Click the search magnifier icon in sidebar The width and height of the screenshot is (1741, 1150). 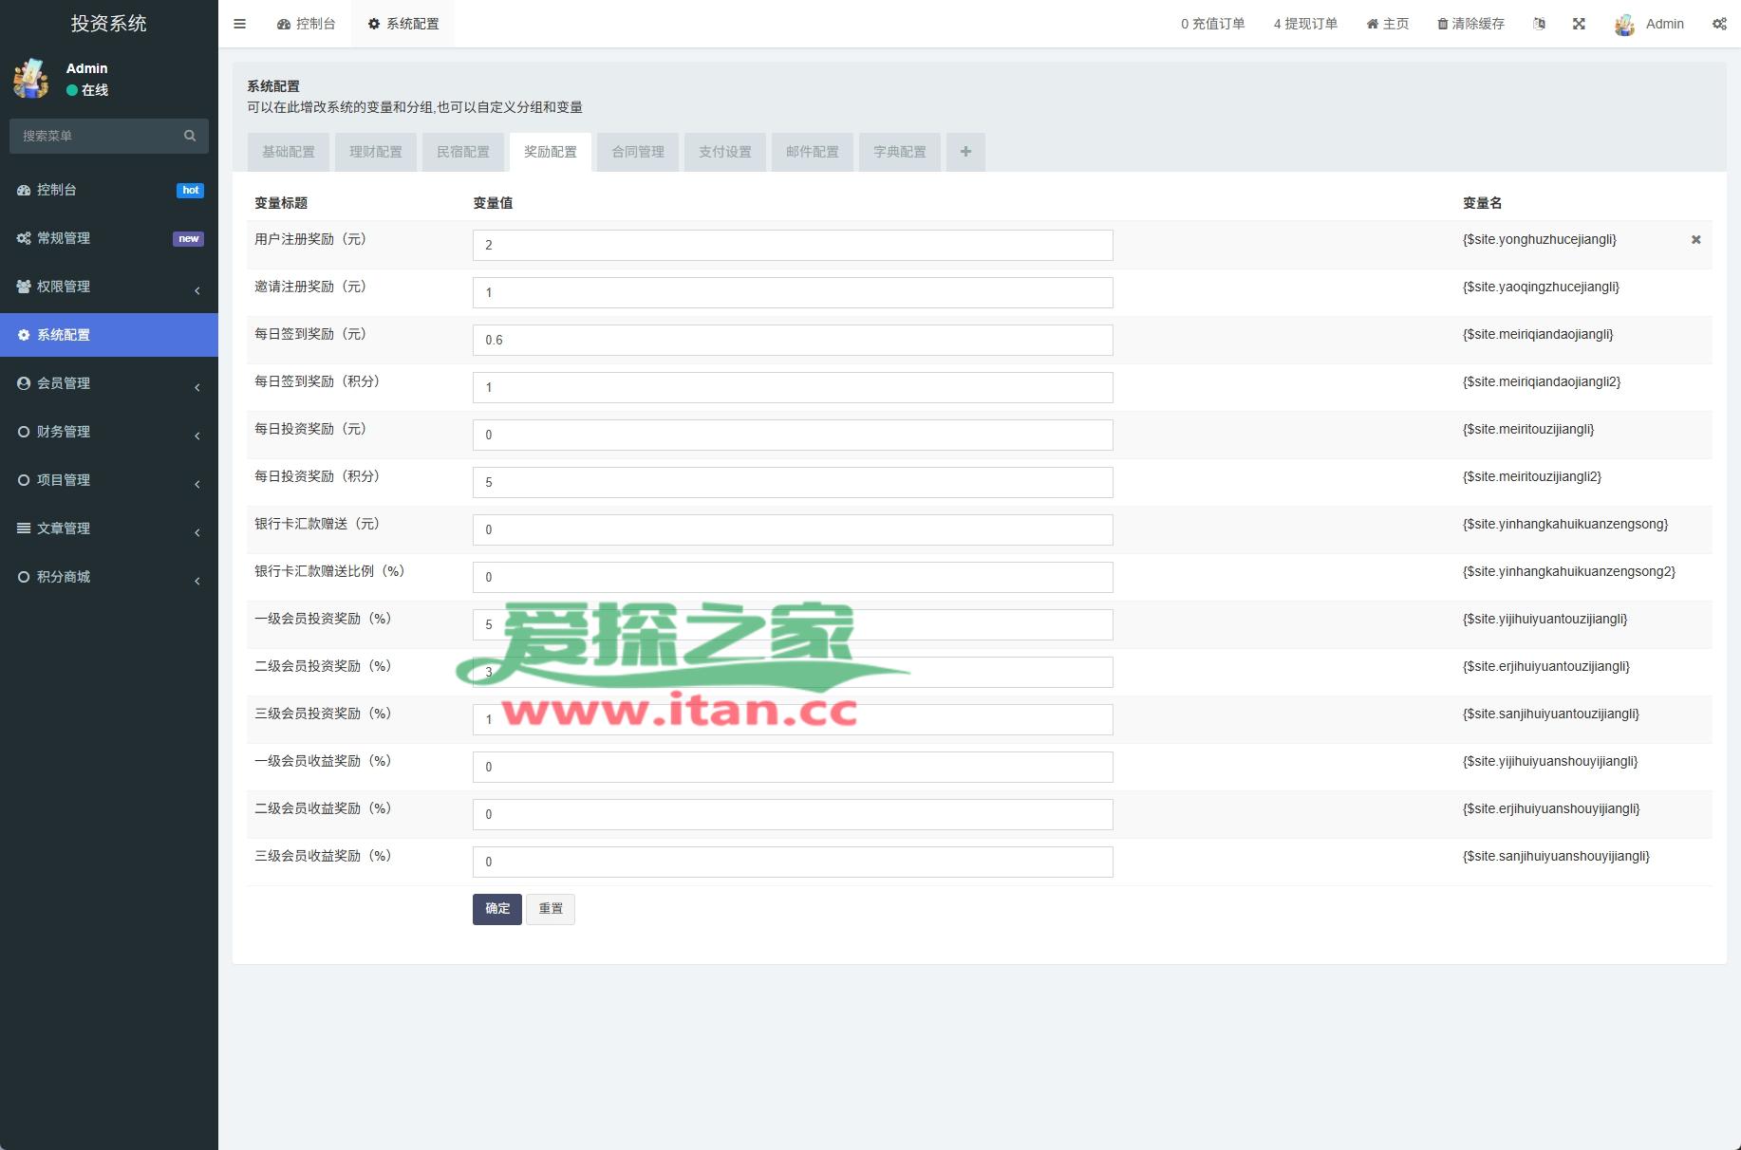coord(190,136)
